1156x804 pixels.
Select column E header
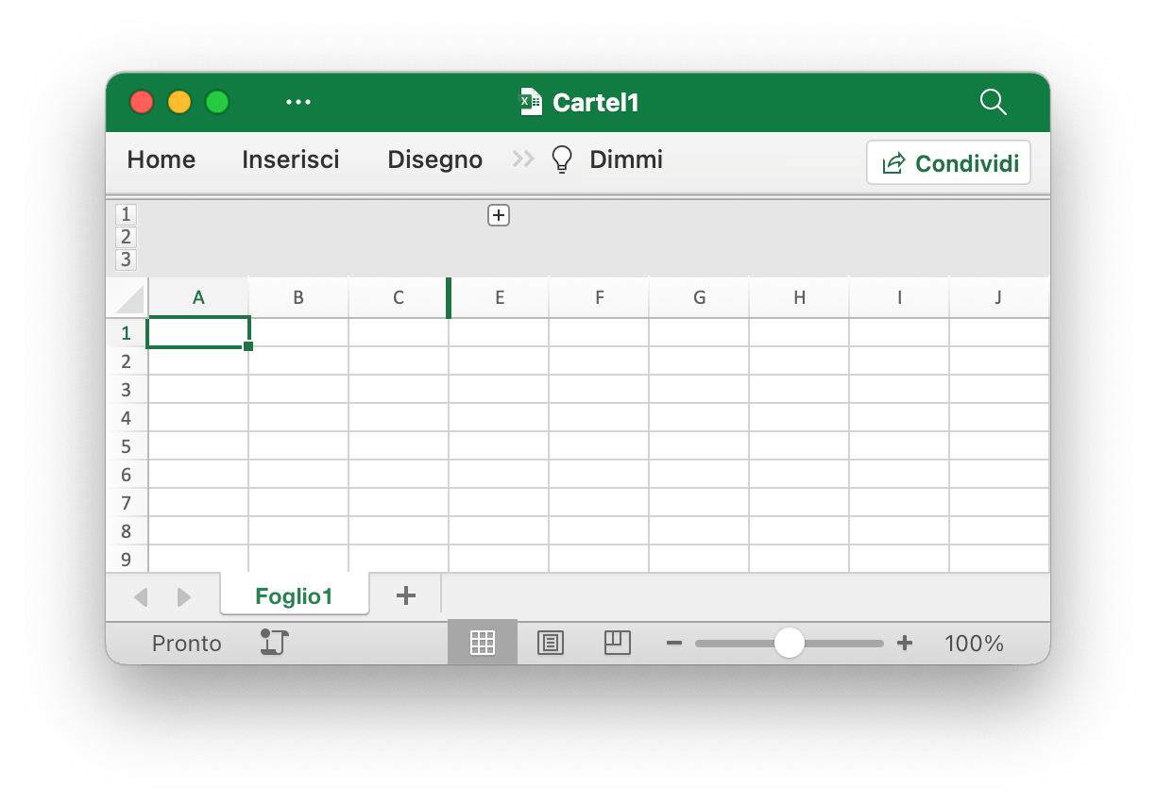click(500, 297)
